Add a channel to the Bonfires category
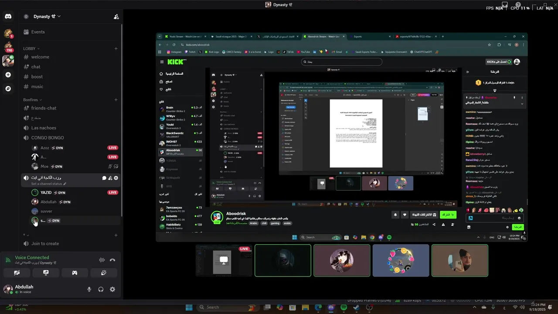The height and width of the screenshot is (314, 558). [116, 100]
